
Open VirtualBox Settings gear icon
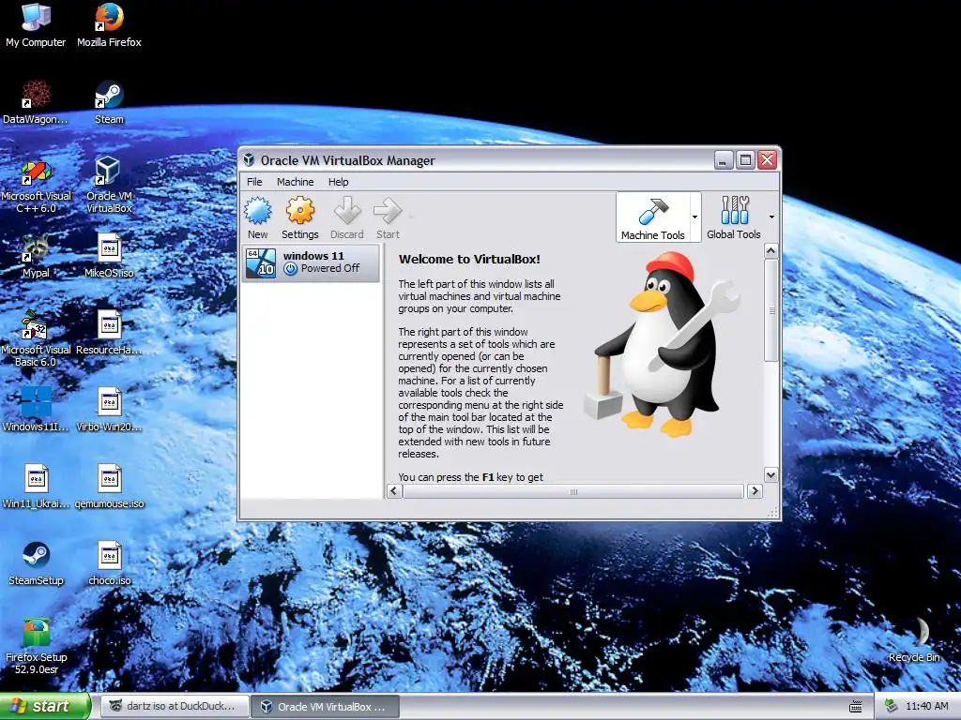click(x=299, y=211)
